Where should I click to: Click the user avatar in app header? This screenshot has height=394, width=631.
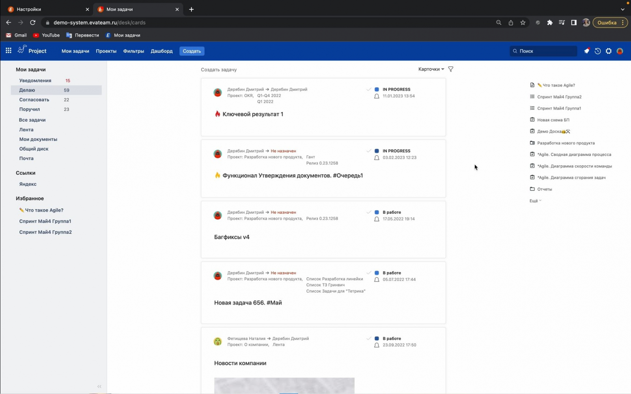620,51
